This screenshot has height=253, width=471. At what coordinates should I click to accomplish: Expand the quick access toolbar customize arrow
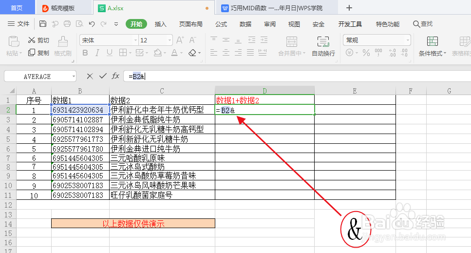coord(116,24)
